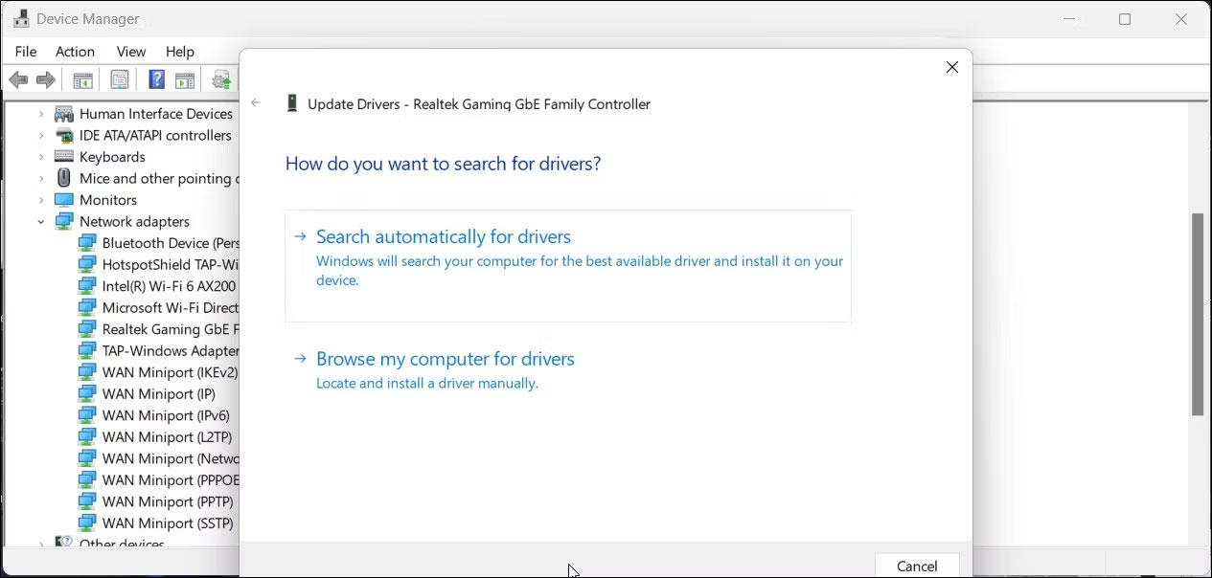Click the IDE ATA/ATAPI controllers category icon
The height and width of the screenshot is (578, 1212).
pyautogui.click(x=64, y=135)
